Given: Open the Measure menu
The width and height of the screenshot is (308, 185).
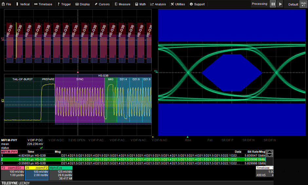Looking at the screenshot, I should click(x=122, y=4).
